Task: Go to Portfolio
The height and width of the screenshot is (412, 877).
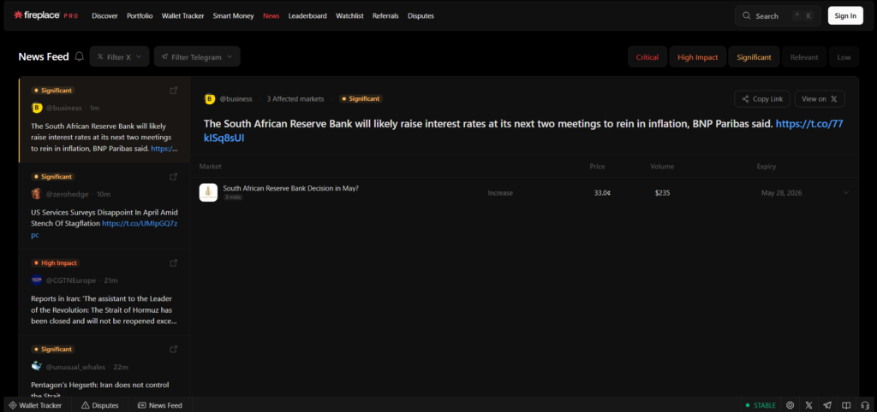Action: click(x=140, y=15)
